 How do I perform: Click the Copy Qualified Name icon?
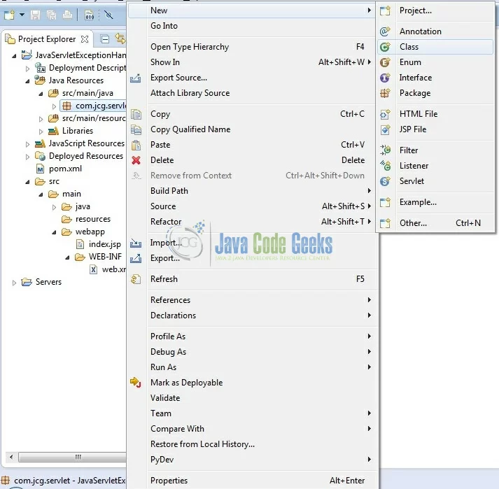coord(136,129)
